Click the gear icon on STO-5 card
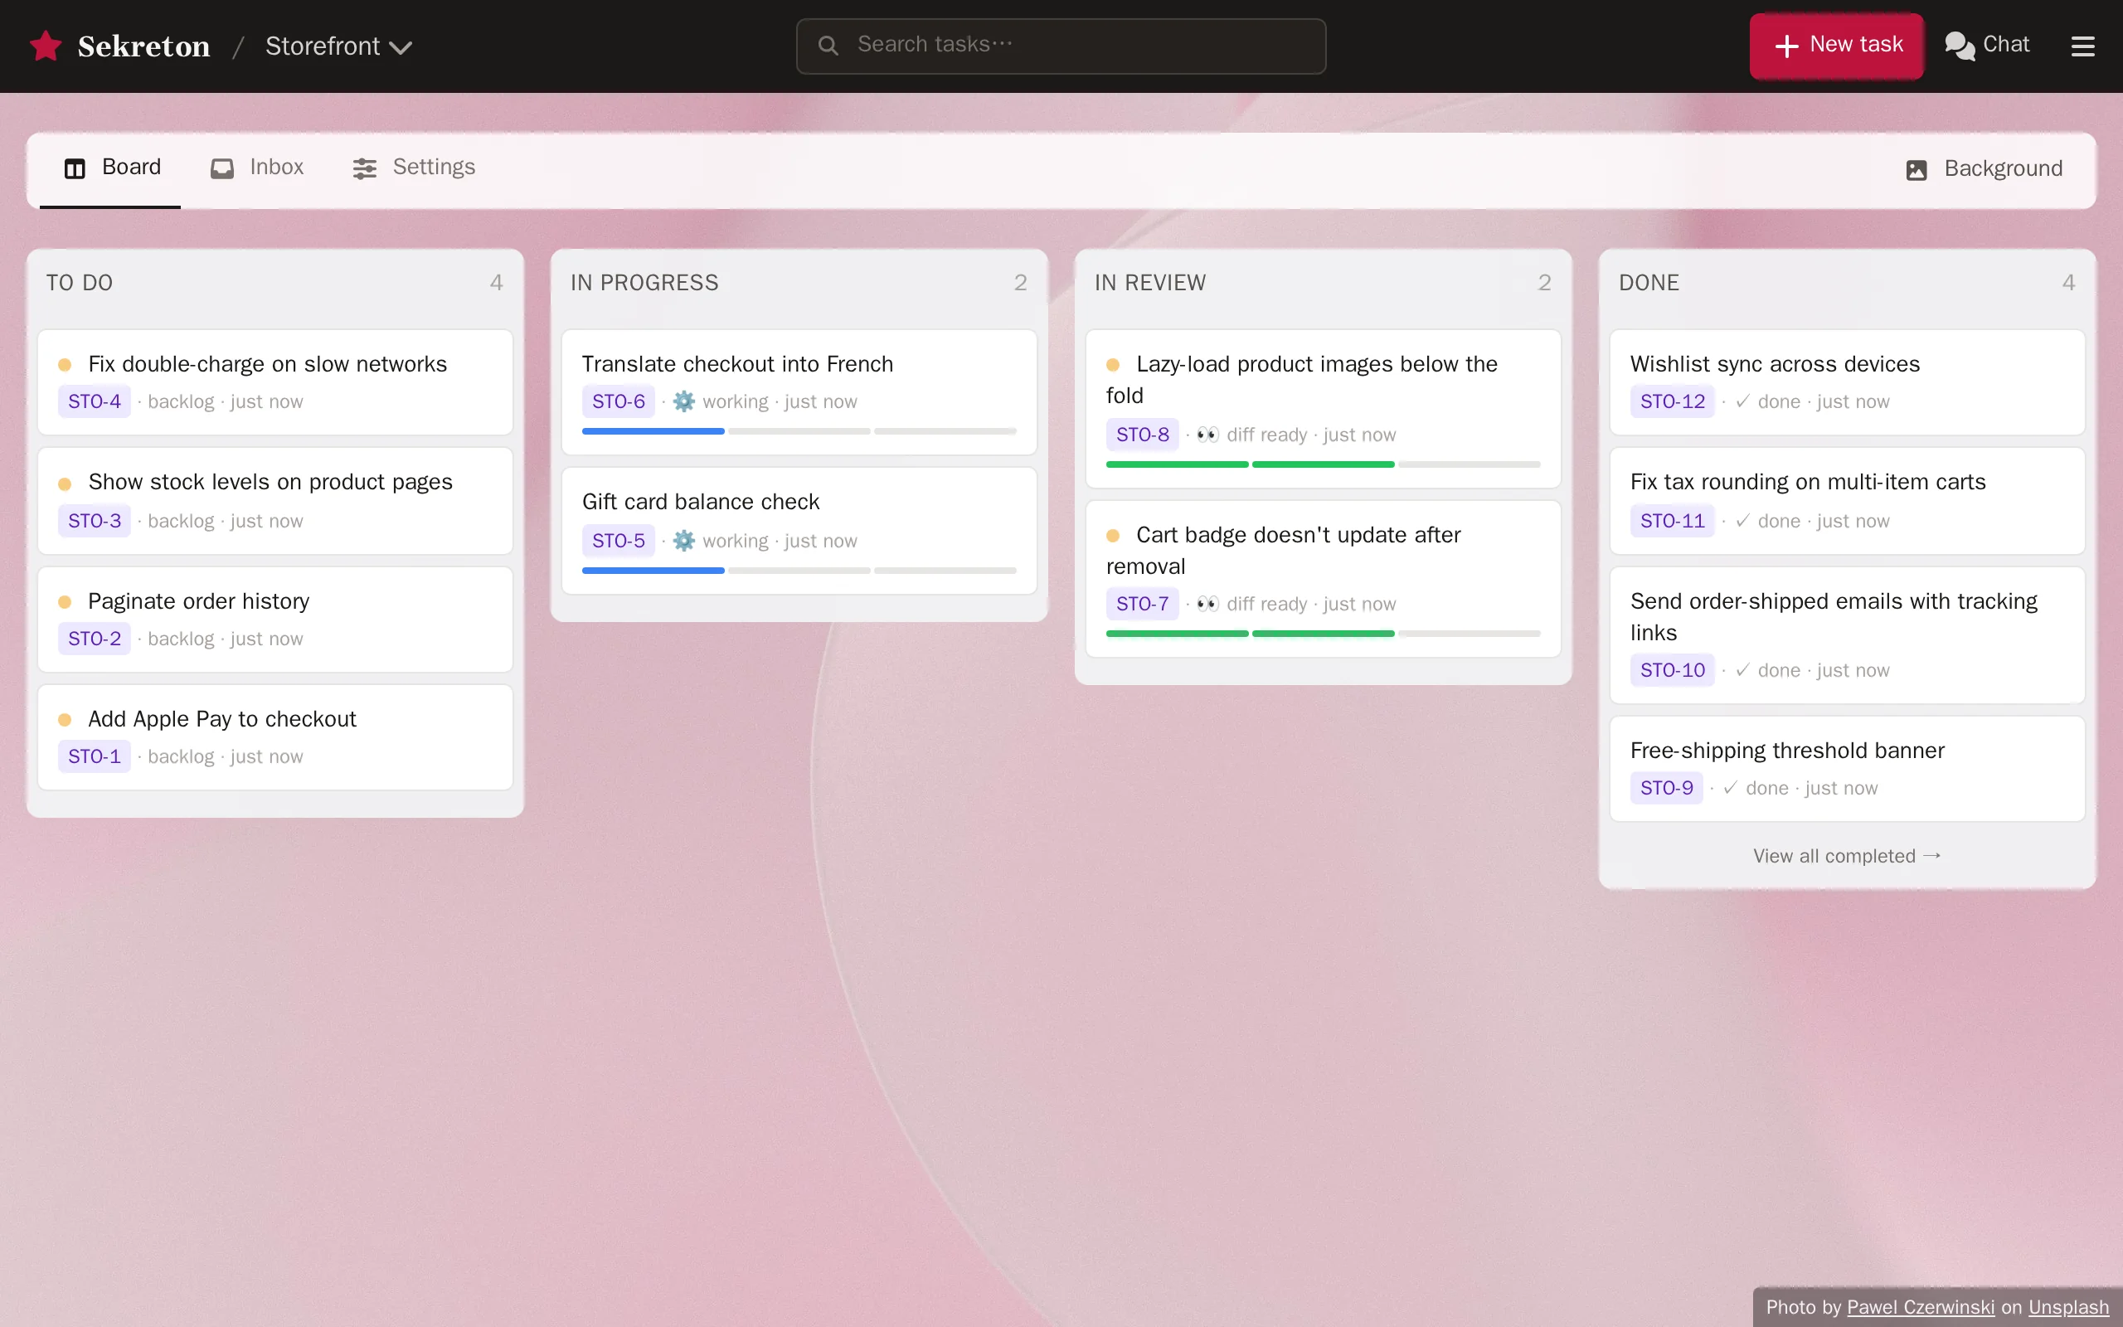The image size is (2123, 1327). tap(683, 541)
